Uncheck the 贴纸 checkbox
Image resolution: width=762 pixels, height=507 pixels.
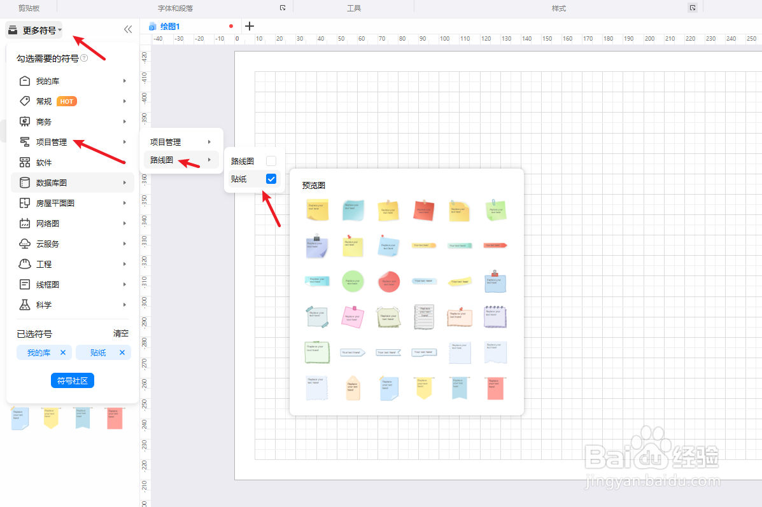tap(271, 179)
